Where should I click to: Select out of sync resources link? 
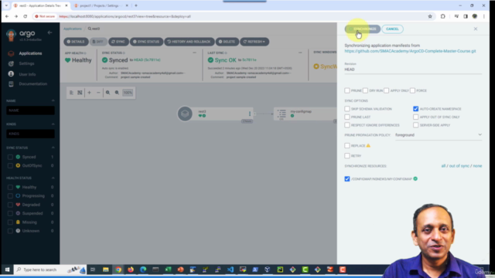click(459, 166)
